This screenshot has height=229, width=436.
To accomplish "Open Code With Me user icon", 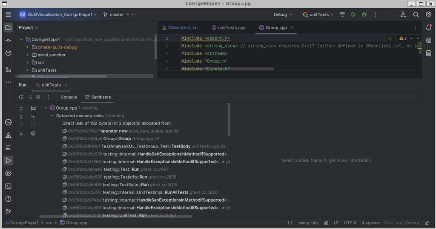I will click(403, 14).
